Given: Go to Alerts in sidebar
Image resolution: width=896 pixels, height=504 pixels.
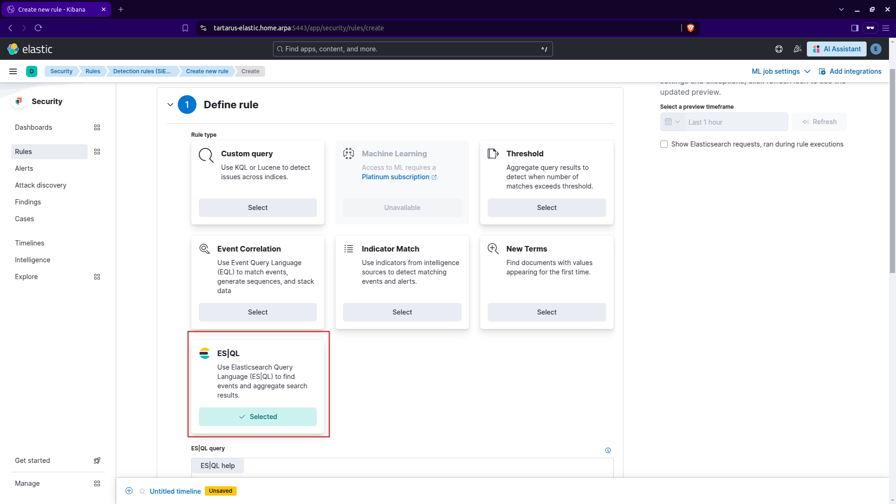Looking at the screenshot, I should click(24, 168).
